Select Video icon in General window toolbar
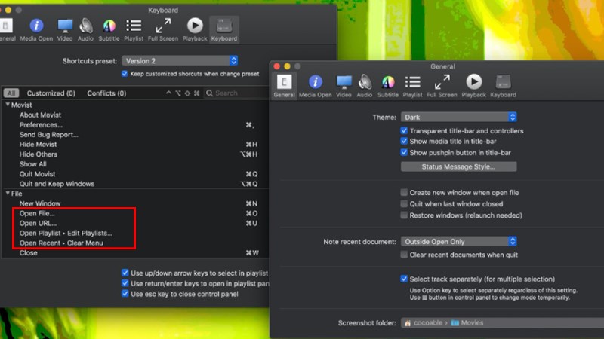 point(344,85)
